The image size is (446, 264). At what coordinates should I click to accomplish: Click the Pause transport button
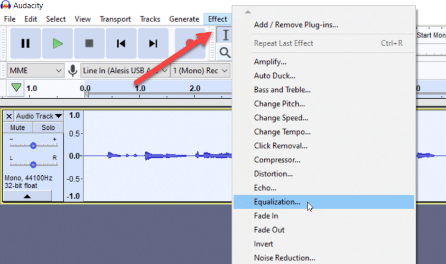click(x=25, y=43)
